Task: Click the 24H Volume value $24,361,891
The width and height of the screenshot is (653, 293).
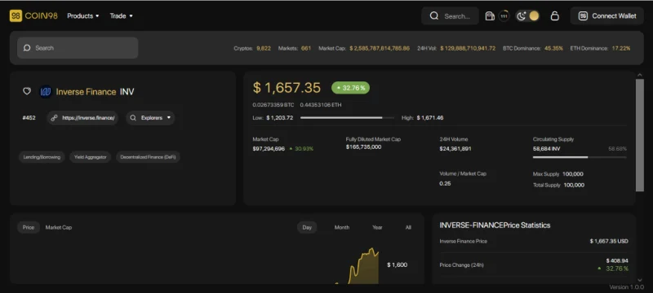Action: click(455, 149)
